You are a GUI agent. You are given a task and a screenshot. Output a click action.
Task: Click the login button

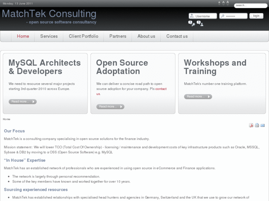pos(256,16)
